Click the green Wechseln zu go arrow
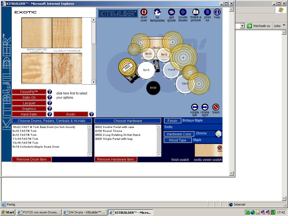Viewport: 288px width, 216px height. click(249, 26)
